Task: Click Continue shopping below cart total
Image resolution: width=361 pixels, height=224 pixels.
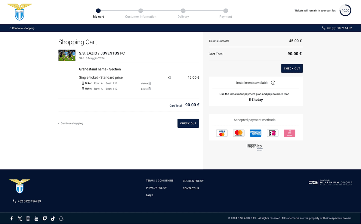Action: (x=71, y=123)
